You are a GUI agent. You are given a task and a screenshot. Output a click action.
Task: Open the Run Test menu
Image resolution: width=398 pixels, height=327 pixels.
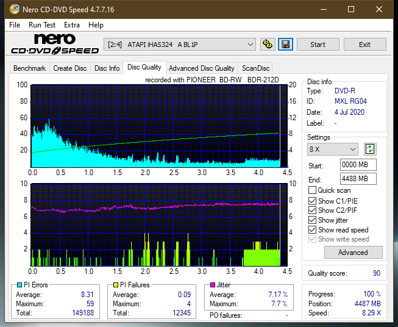point(42,25)
